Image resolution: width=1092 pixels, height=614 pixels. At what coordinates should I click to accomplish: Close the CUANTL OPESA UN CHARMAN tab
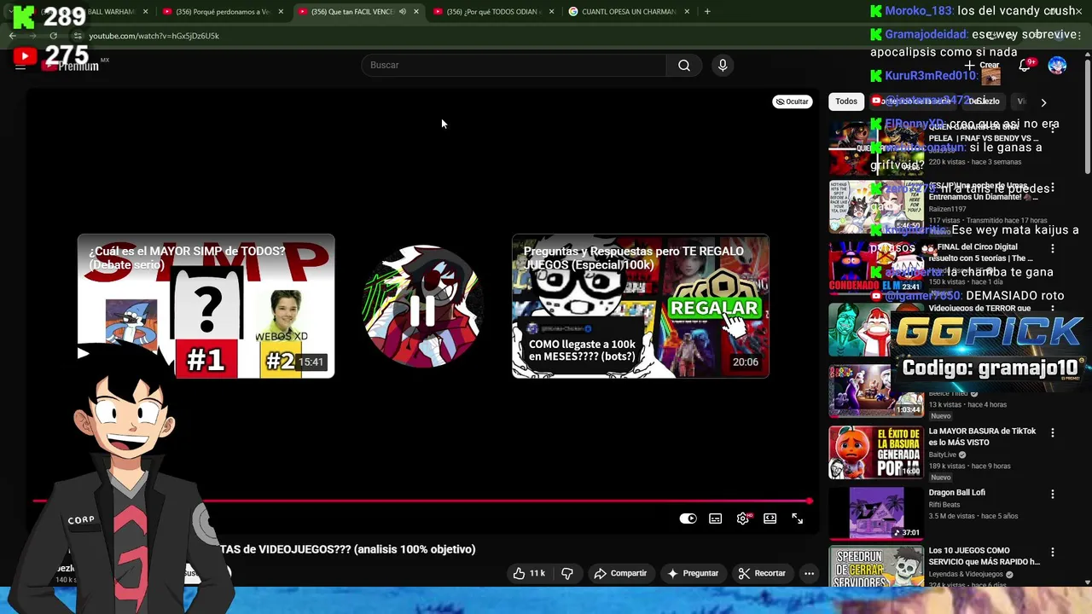[687, 12]
